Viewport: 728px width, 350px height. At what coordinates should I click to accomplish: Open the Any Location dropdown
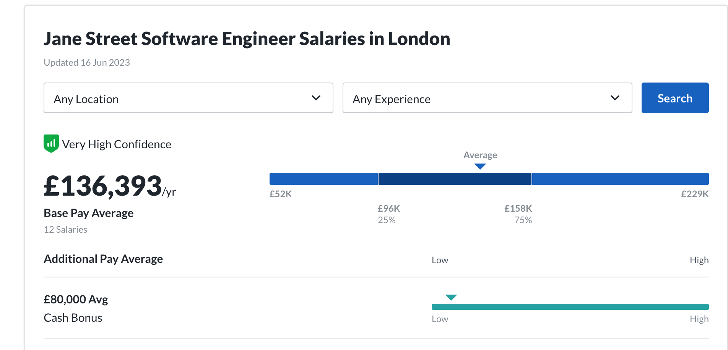pos(188,98)
